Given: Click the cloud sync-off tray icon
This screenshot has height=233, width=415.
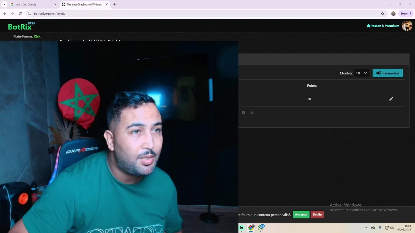Looking at the screenshot, I should [373, 228].
